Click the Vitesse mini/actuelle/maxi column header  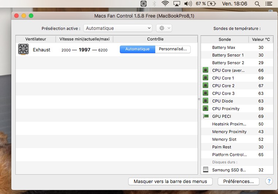[x=84, y=39]
